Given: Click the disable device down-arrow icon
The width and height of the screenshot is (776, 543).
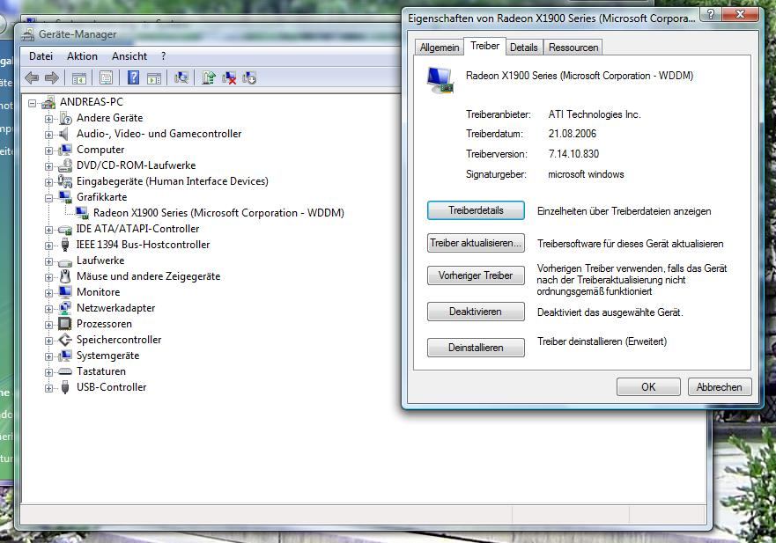Looking at the screenshot, I should 249,78.
